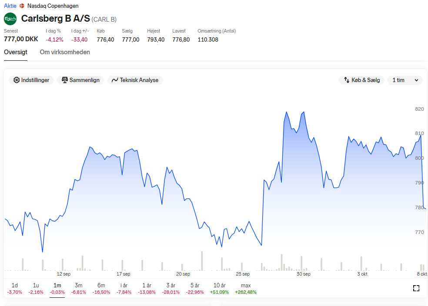Click the Omsætning value 110.308
The width and height of the screenshot is (428, 306).
coord(208,40)
